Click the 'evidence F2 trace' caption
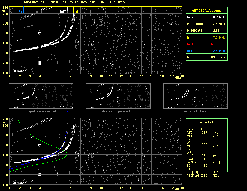 click(195, 111)
